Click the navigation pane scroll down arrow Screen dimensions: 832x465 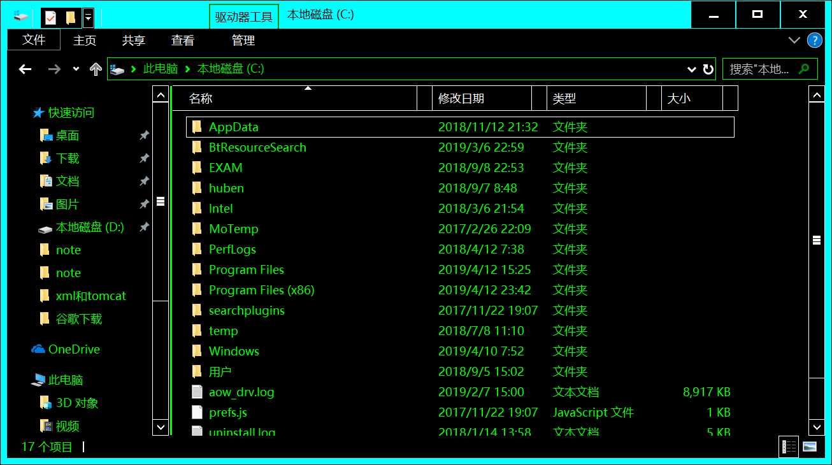coord(161,426)
